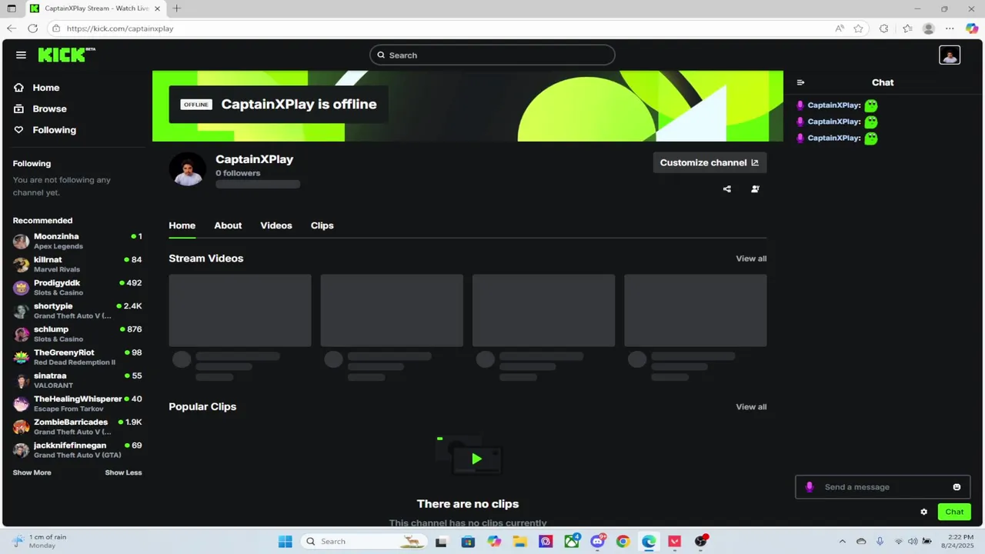The height and width of the screenshot is (554, 985).
Task: Click the CaptainXPlay channel avatar
Action: [188, 169]
